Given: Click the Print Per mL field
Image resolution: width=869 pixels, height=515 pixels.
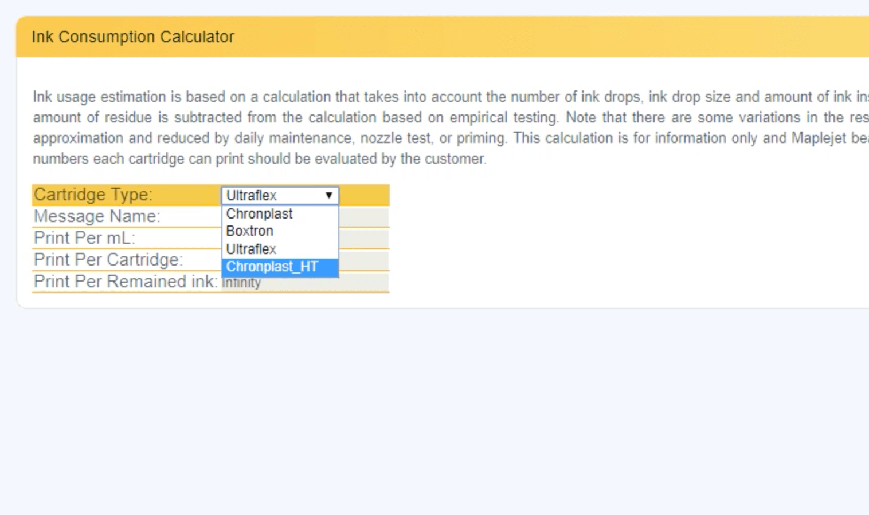Looking at the screenshot, I should point(364,237).
